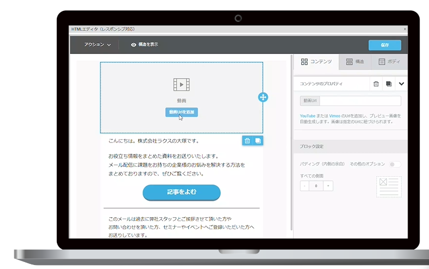Delete the block using the blue trash icon

point(247,141)
